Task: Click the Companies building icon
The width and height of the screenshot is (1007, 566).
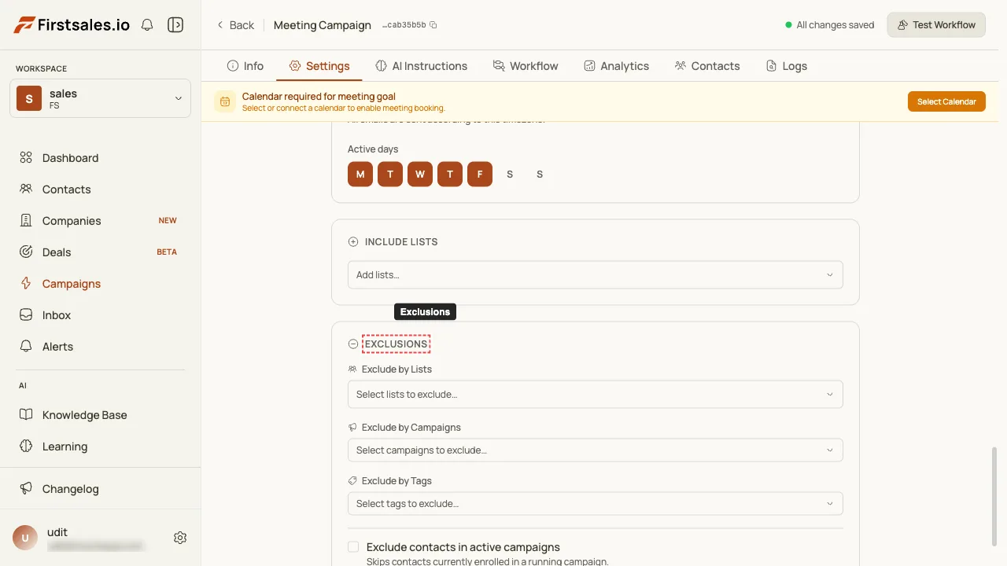Action: (x=26, y=221)
